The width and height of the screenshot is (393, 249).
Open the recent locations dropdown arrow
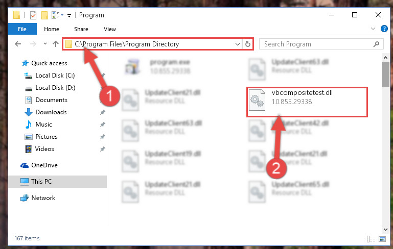click(x=45, y=44)
